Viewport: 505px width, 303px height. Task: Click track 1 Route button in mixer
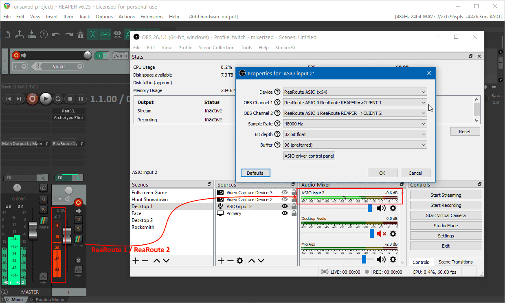[x=78, y=241]
